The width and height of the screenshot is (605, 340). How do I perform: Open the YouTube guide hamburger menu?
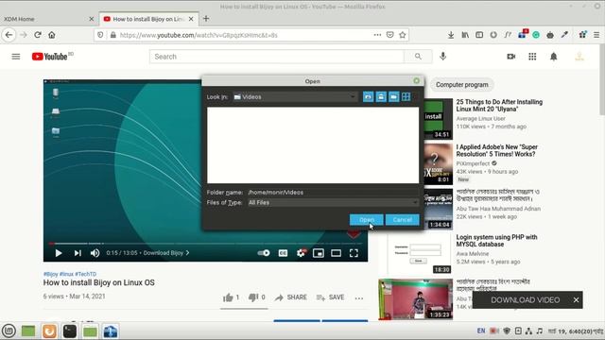click(x=16, y=57)
